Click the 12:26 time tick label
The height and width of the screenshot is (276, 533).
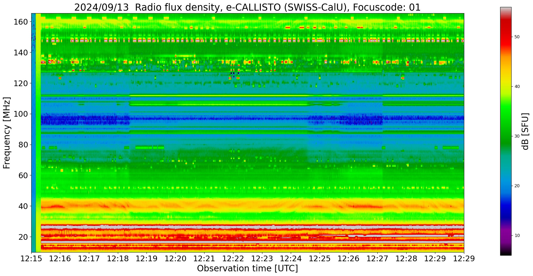348,259
